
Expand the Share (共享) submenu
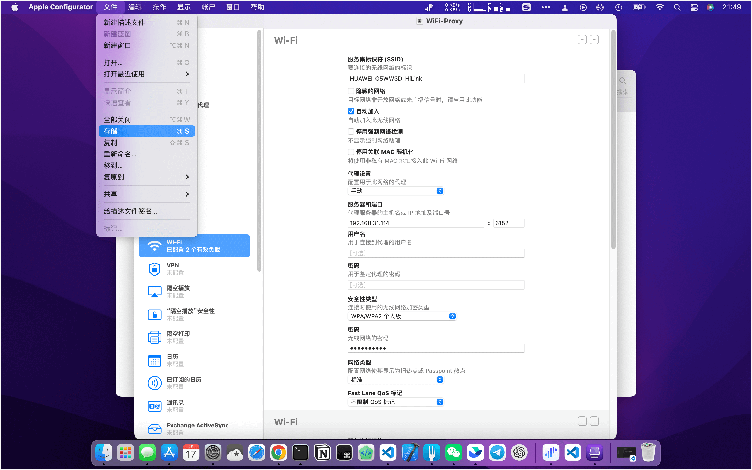[147, 194]
